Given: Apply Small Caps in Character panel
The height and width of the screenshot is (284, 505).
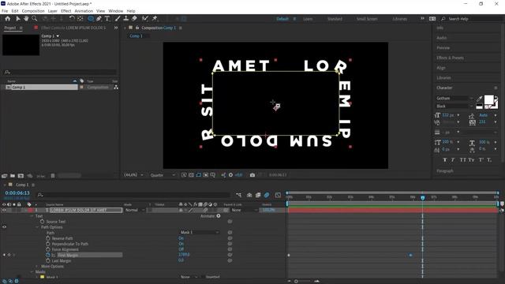Looking at the screenshot, I should (x=471, y=159).
